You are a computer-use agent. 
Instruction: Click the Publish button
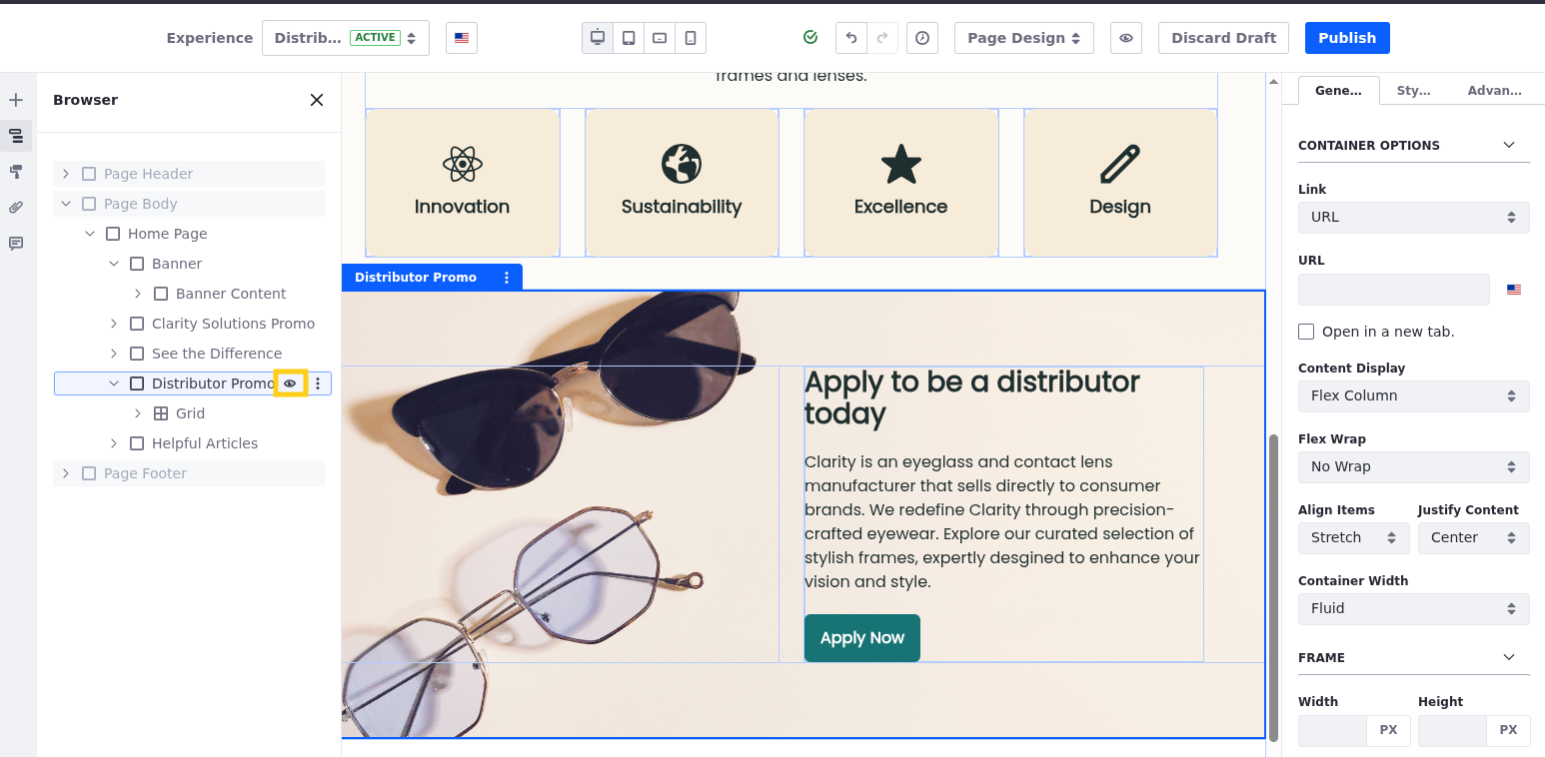click(1346, 38)
